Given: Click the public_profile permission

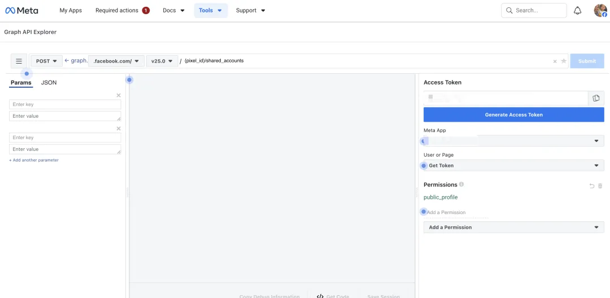Looking at the screenshot, I should [441, 197].
